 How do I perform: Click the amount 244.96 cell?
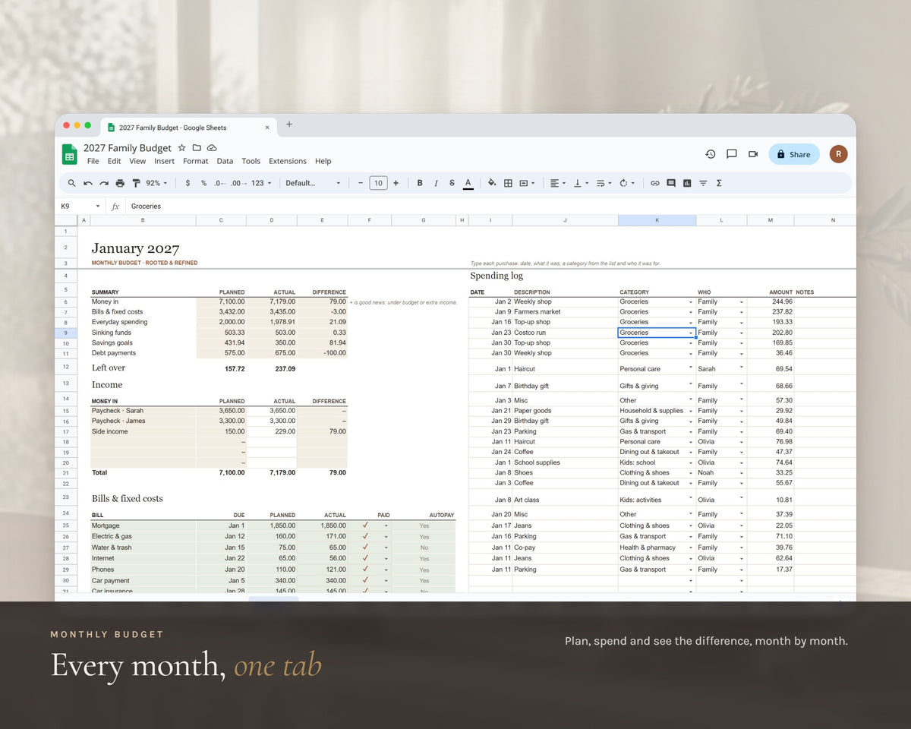point(771,301)
